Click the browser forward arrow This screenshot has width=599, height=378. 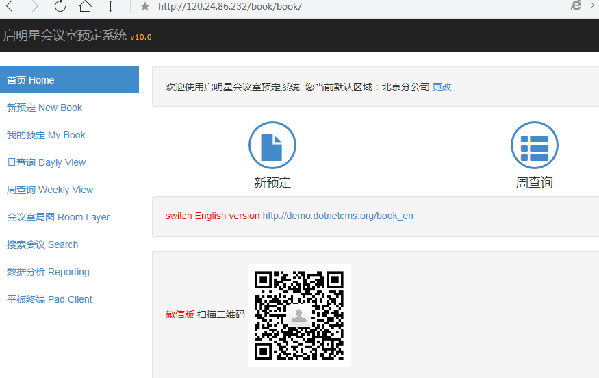(35, 5)
